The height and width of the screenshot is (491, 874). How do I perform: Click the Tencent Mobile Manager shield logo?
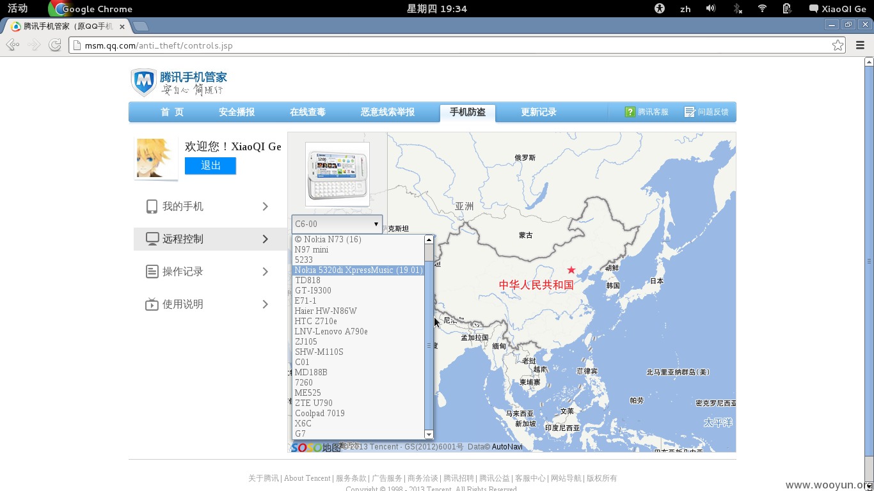[x=143, y=82]
